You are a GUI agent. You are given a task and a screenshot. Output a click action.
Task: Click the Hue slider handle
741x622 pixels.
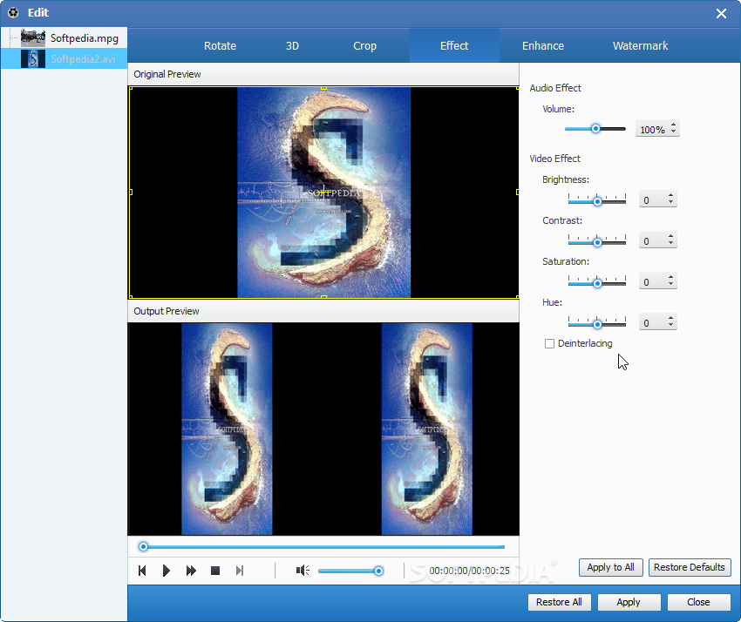(x=597, y=324)
